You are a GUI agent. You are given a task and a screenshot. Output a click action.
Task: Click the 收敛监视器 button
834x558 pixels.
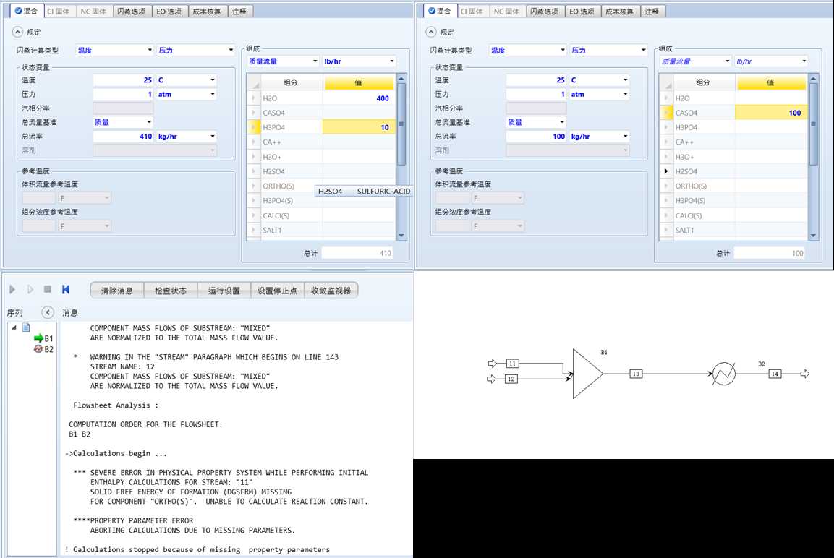331,291
